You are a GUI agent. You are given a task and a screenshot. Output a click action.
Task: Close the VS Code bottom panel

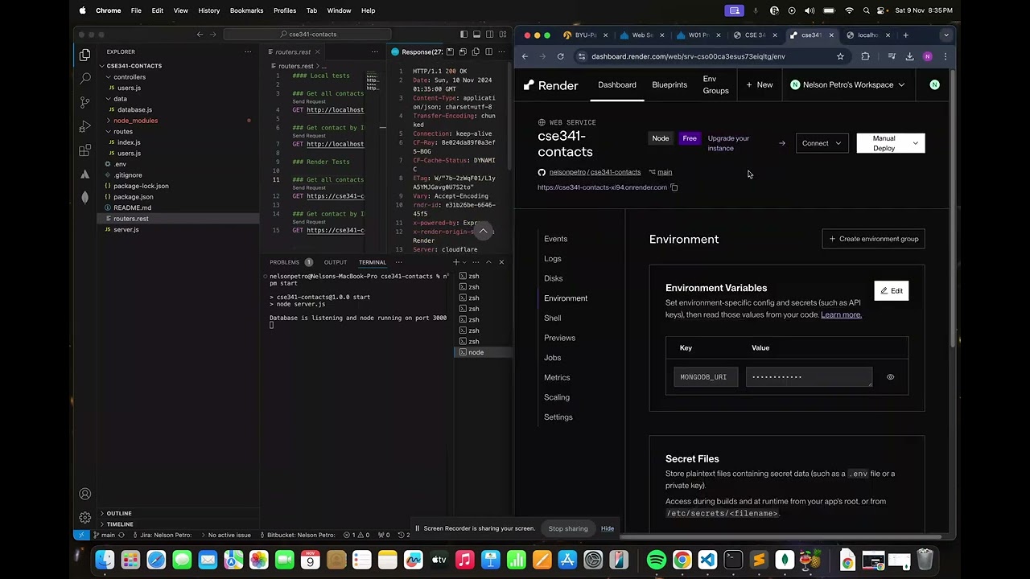tap(501, 262)
